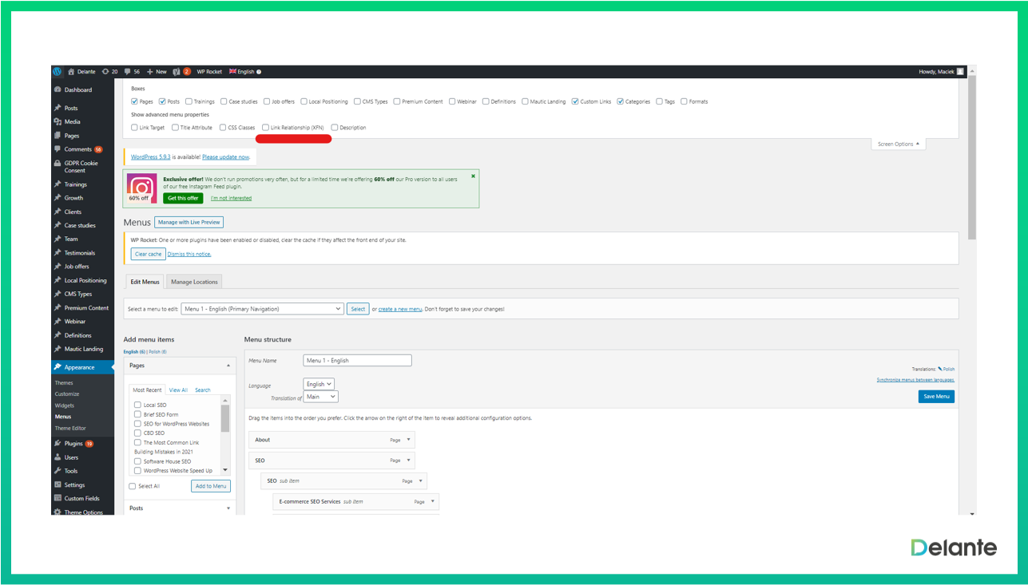1028x585 pixels.
Task: Open the updates icon showing 20
Action: pyautogui.click(x=105, y=72)
